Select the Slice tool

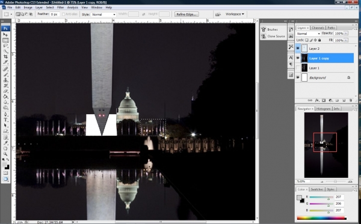5,62
